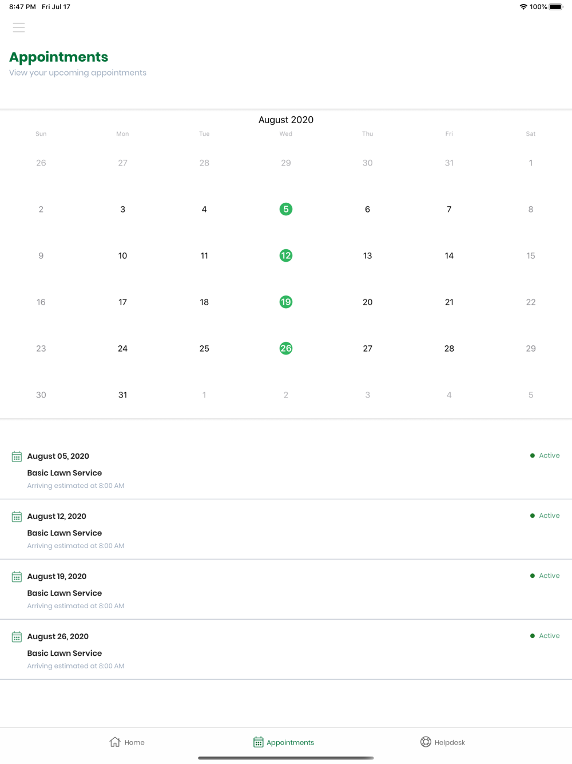
Task: Tap the Home house icon
Action: 115,742
